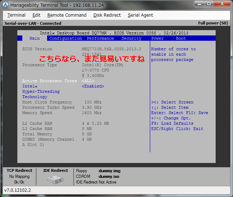Click the i7-3770 CPU text

(x=95, y=70)
